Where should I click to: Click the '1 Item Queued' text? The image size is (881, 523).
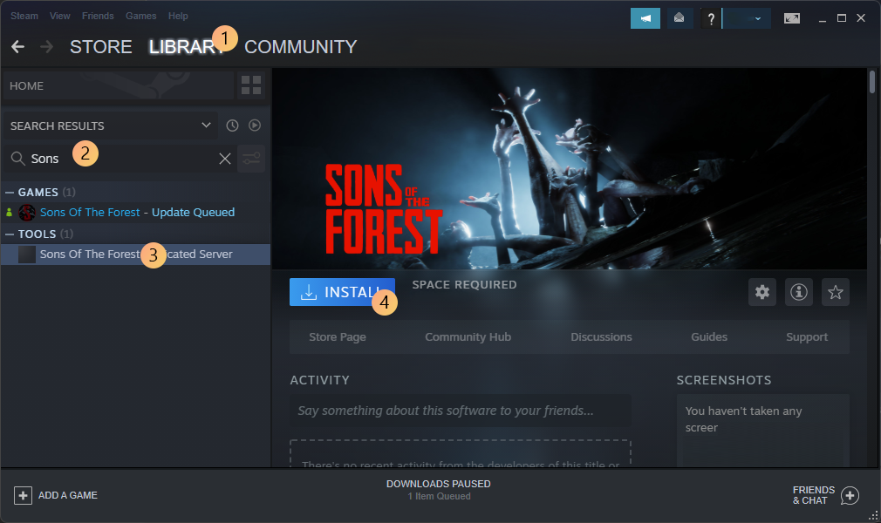tap(439, 497)
